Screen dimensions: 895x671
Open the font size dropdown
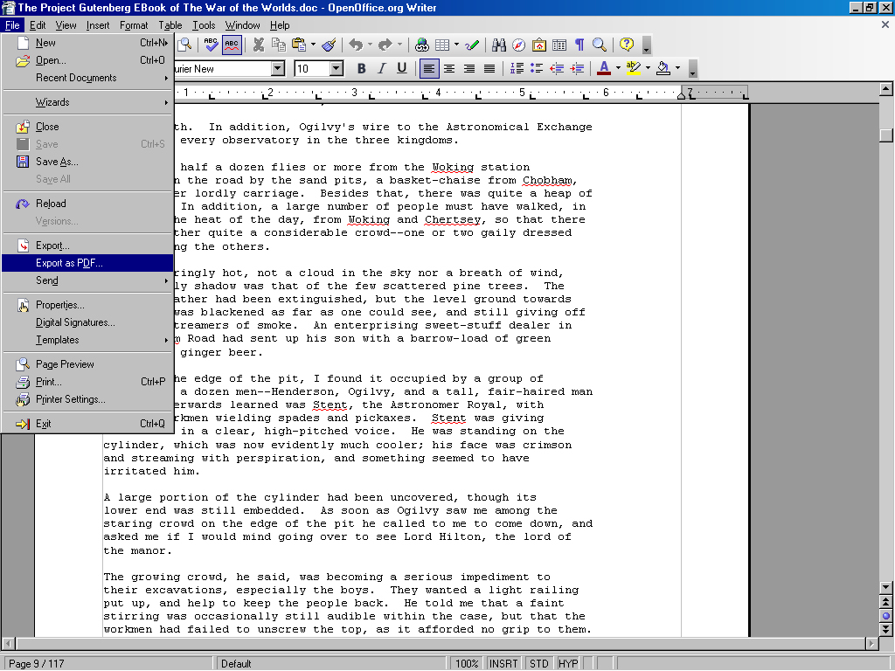336,68
